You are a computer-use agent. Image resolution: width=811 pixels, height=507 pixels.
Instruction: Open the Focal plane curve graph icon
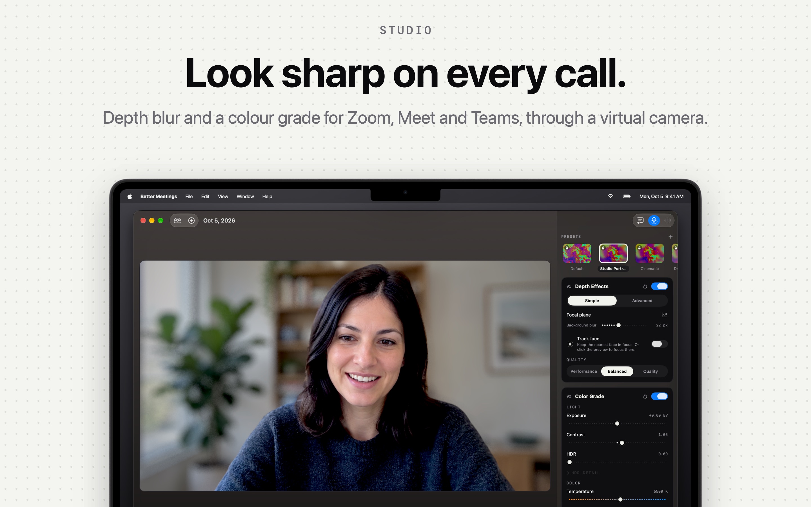point(664,315)
